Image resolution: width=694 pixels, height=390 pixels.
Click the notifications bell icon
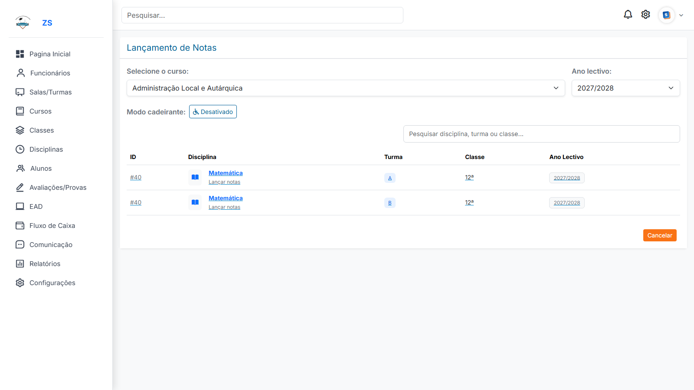tap(628, 14)
